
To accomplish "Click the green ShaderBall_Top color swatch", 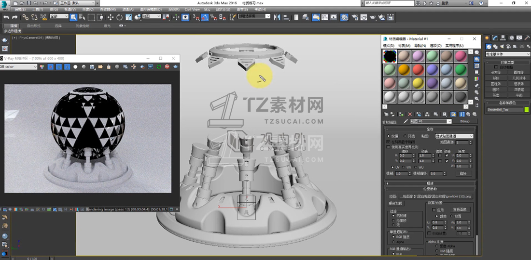I will pos(526,110).
